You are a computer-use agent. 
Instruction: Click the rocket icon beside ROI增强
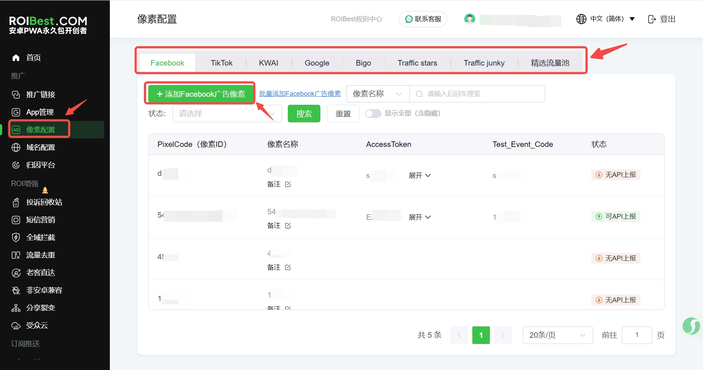pos(45,190)
